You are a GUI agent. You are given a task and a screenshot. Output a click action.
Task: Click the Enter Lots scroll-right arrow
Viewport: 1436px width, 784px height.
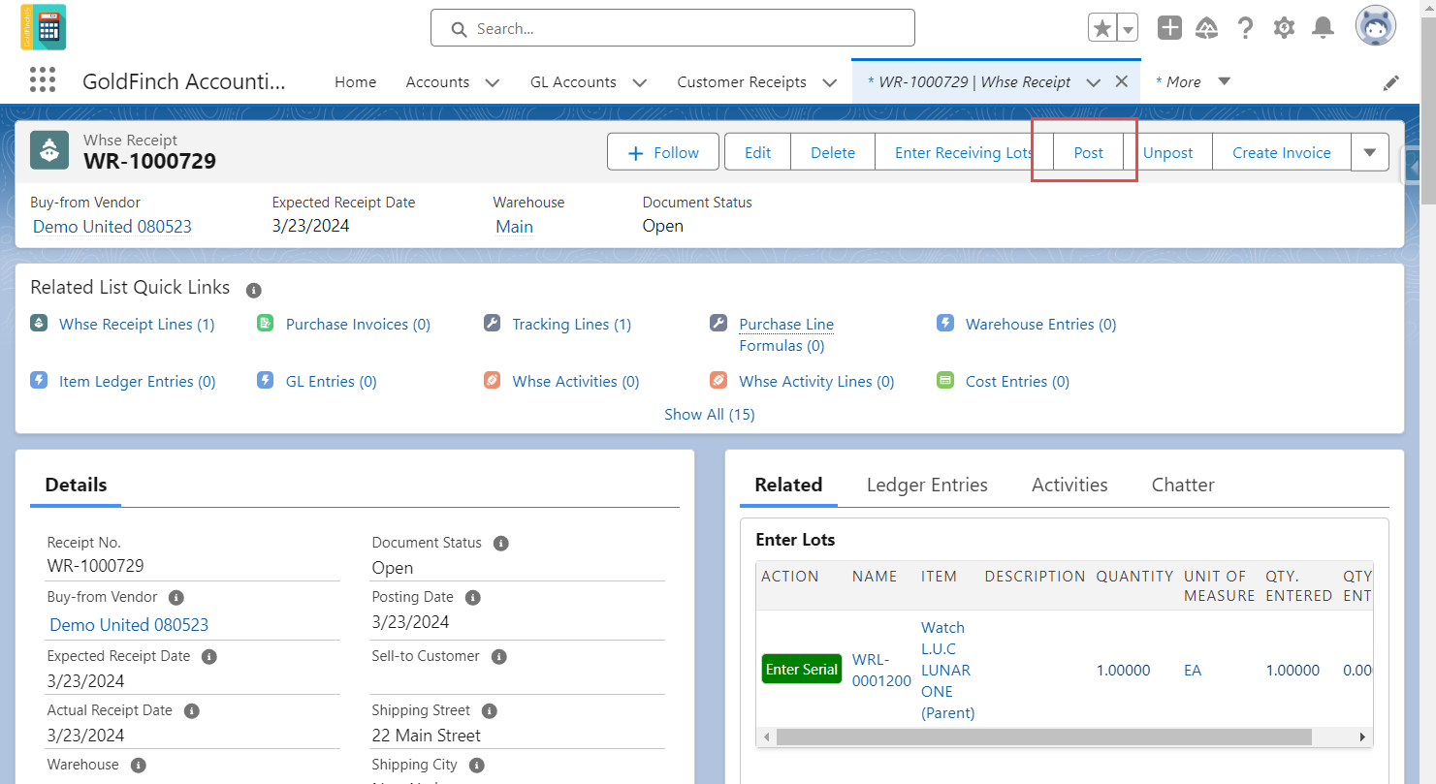[x=1362, y=737]
